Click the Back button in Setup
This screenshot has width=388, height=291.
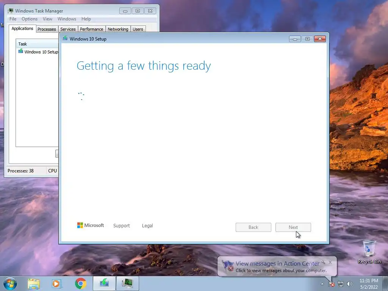click(x=253, y=227)
